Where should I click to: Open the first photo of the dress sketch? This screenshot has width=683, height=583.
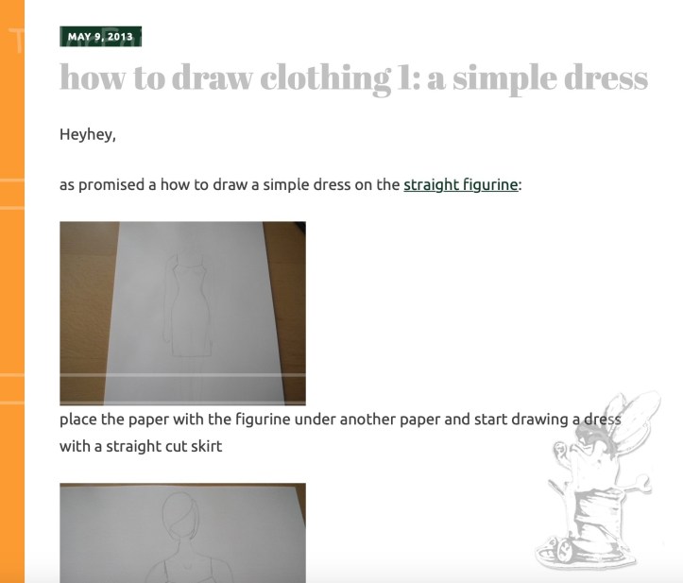tap(182, 314)
